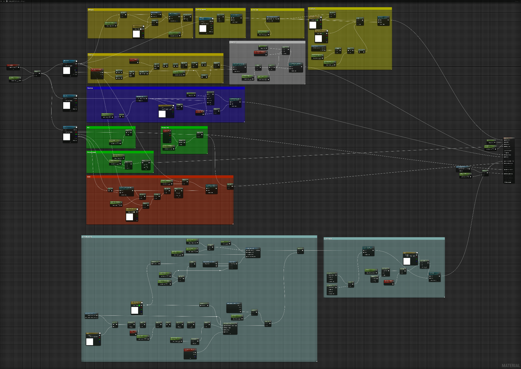Click red channel pin on texture left of Normal

coord(76,101)
